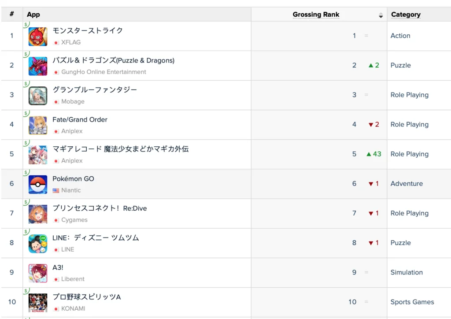This screenshot has height=319, width=451.
Task: Toggle the Grossing Rank sort arrows
Action: tap(381, 15)
